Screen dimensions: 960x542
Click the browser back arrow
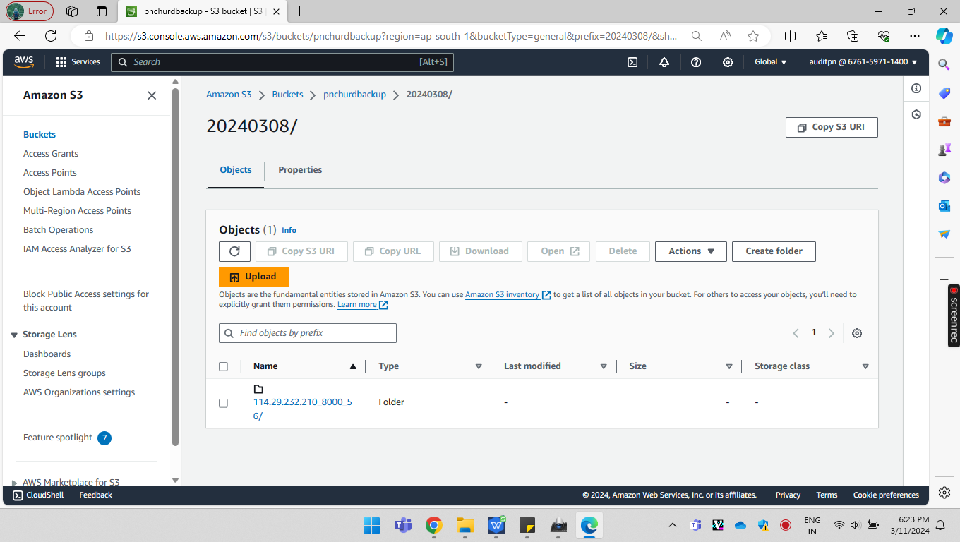20,36
